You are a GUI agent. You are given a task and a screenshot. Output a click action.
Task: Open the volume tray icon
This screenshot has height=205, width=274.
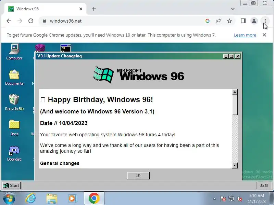[x=239, y=199]
